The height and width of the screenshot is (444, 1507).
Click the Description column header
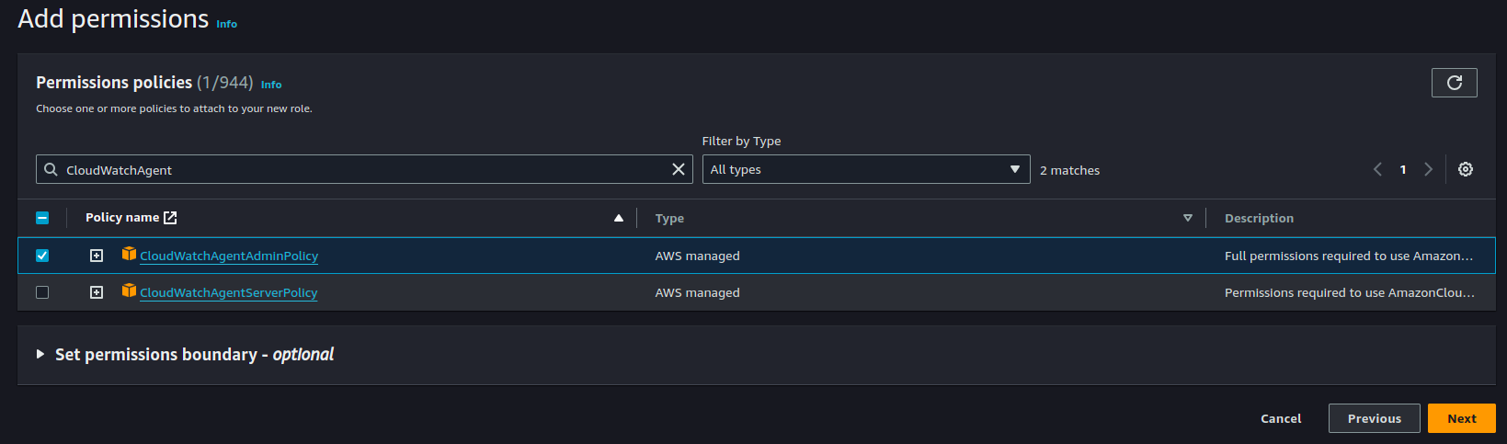click(x=1259, y=218)
